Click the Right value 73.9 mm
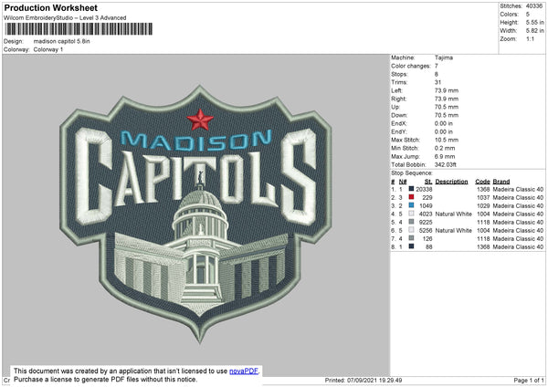Viewport: 548px width, 387px height. click(447, 99)
